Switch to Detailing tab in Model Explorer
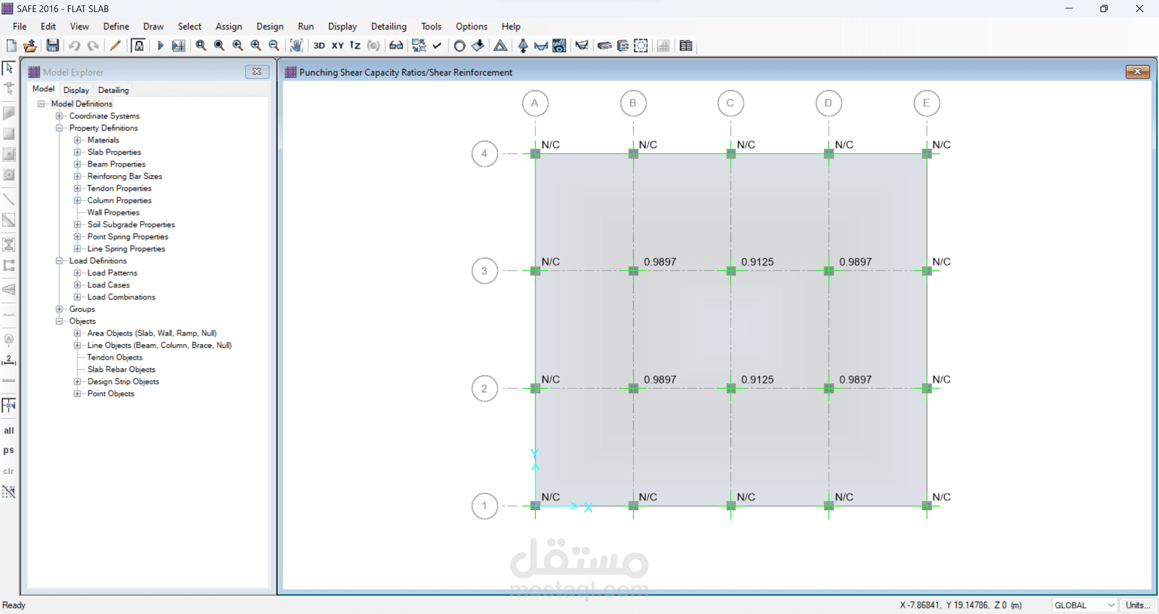The width and height of the screenshot is (1159, 614). tap(113, 90)
